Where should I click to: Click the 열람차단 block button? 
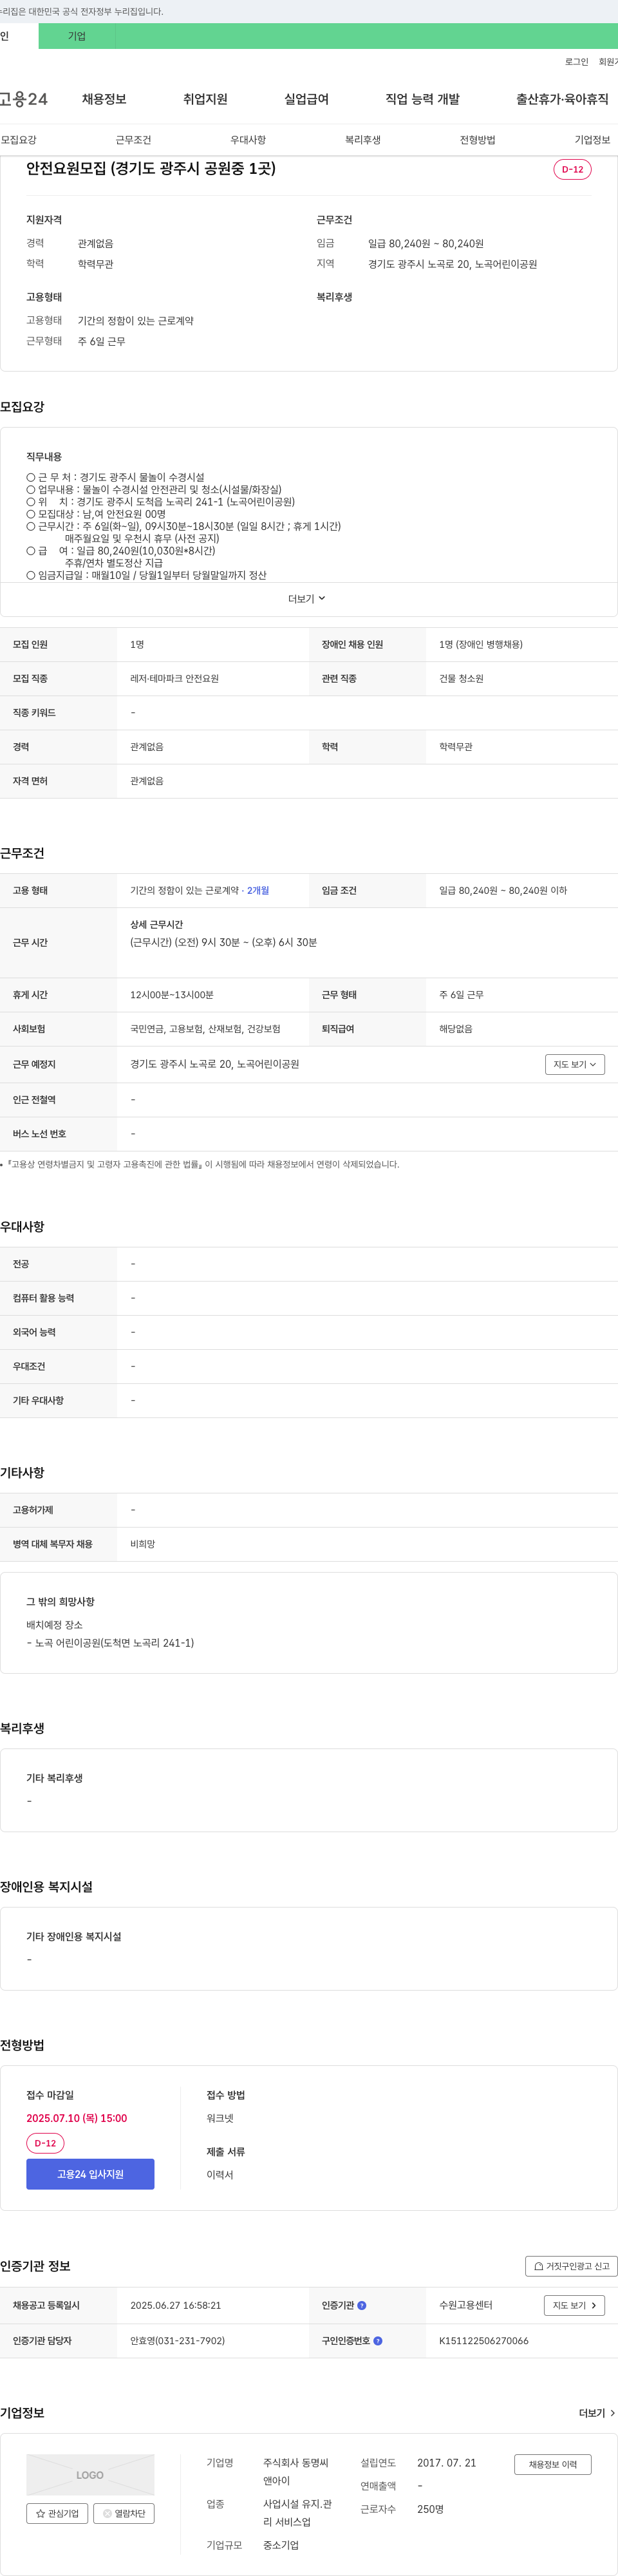point(124,2513)
